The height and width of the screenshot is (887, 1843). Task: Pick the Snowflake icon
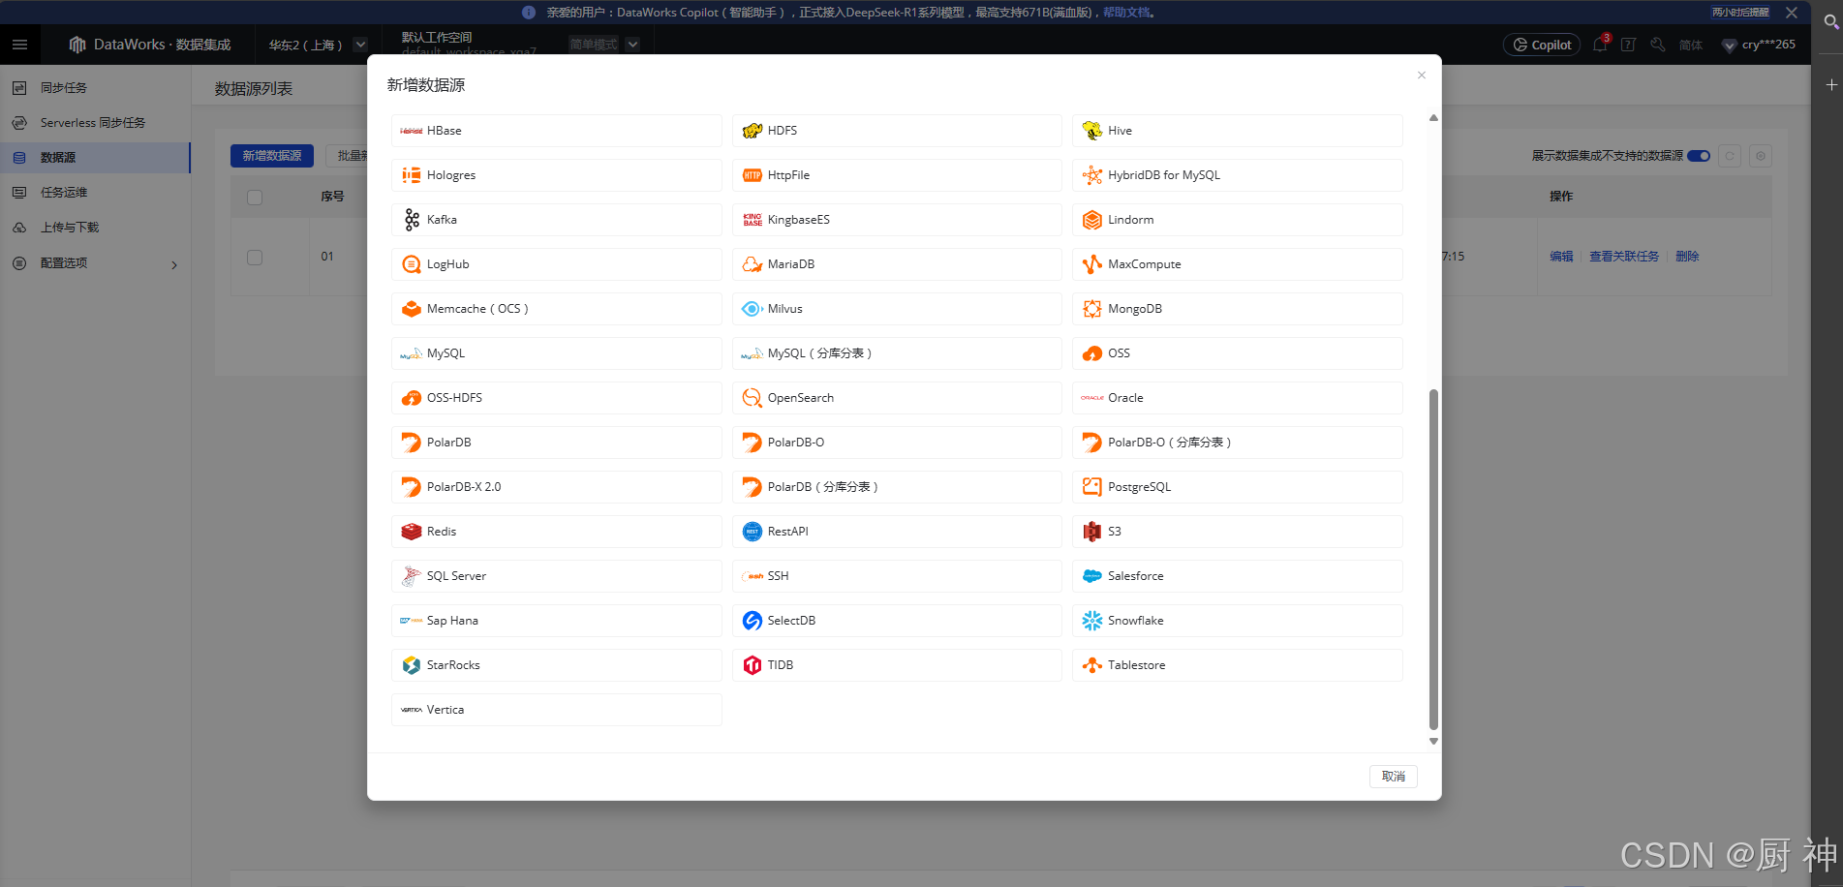click(x=1092, y=621)
